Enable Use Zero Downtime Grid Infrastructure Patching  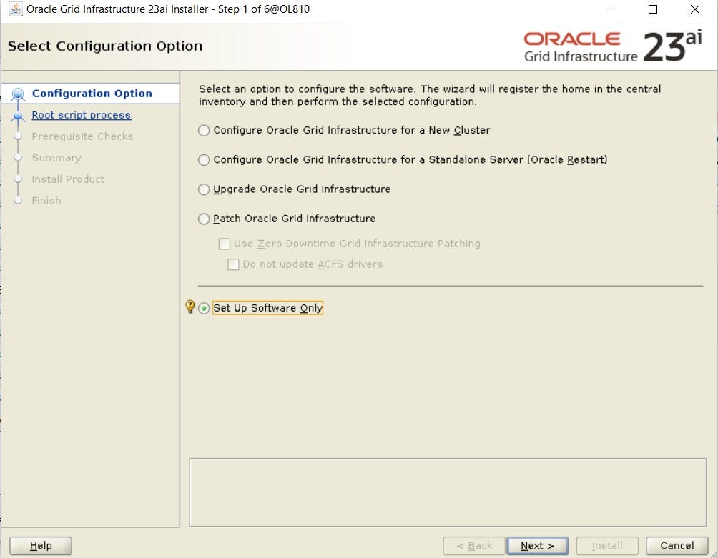tap(225, 244)
